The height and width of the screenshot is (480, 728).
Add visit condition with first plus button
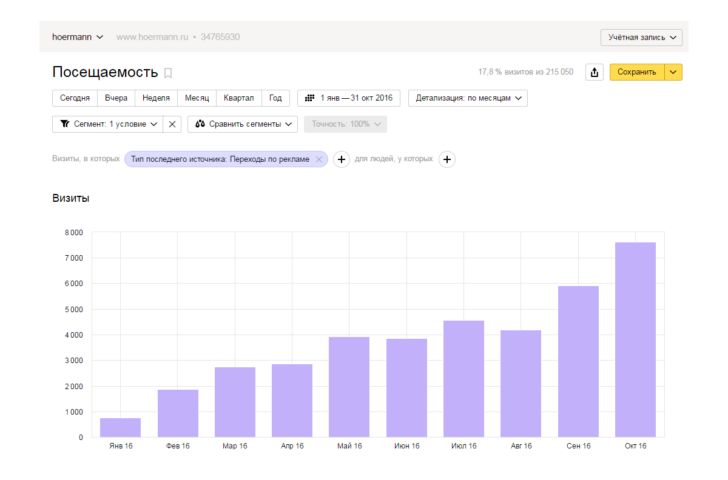coord(342,159)
